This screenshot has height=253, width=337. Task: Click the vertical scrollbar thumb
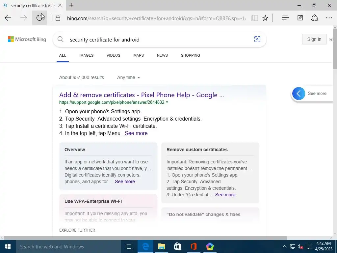coord(335,49)
